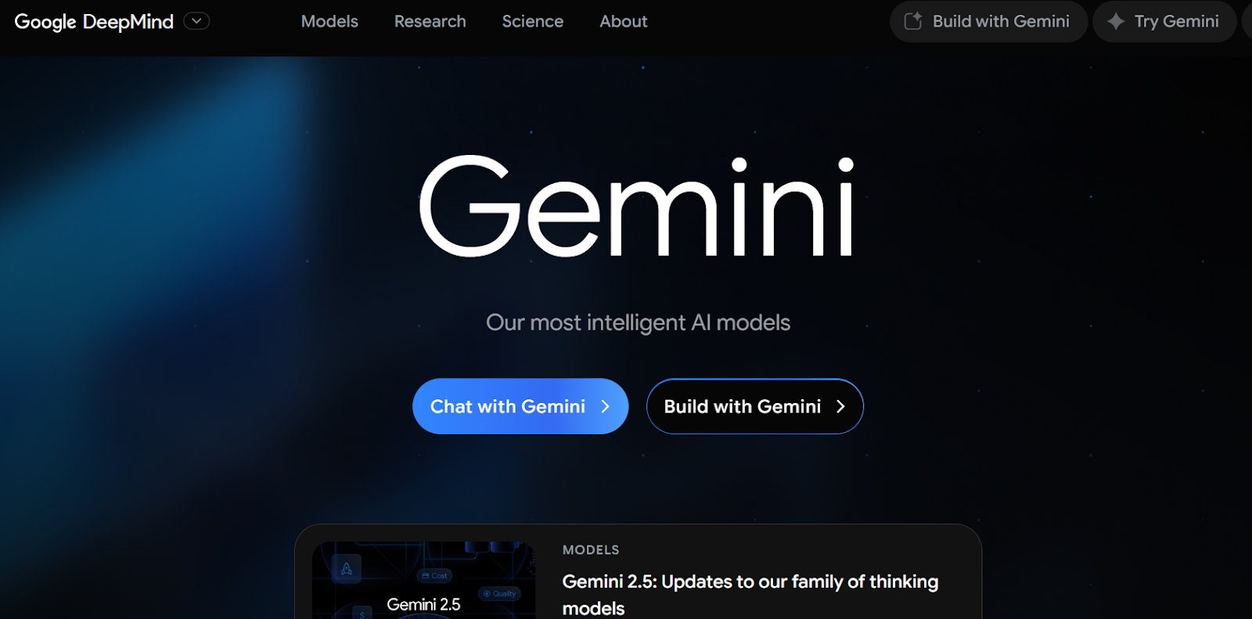Click the Cost badge in the thumbnail

(434, 576)
